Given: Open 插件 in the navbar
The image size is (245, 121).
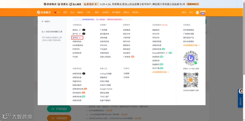Looking at the screenshot, I should pos(97,12).
